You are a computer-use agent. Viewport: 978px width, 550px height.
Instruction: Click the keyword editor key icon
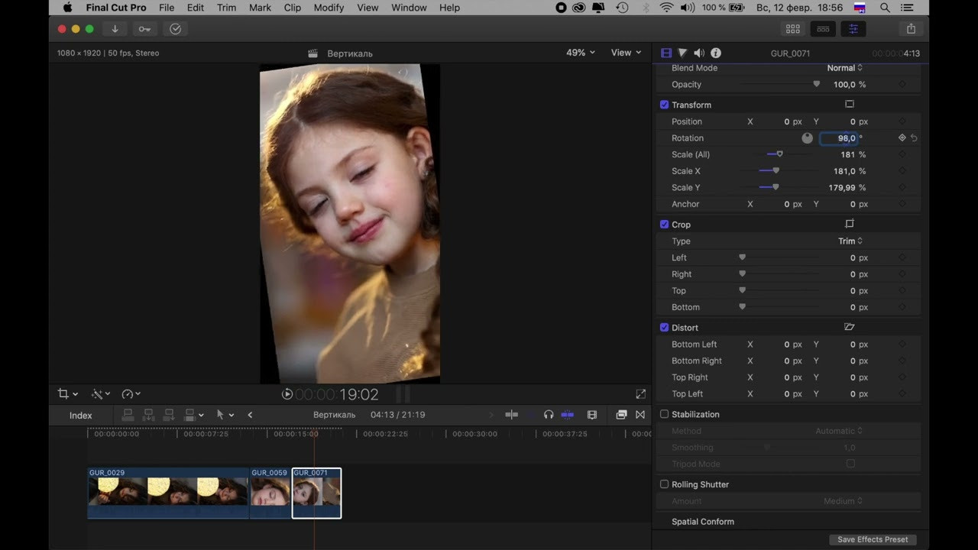(x=144, y=29)
